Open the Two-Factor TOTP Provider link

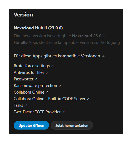(37, 112)
